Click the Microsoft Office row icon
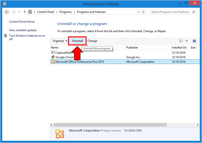This screenshot has height=143, width=202. pos(53,62)
